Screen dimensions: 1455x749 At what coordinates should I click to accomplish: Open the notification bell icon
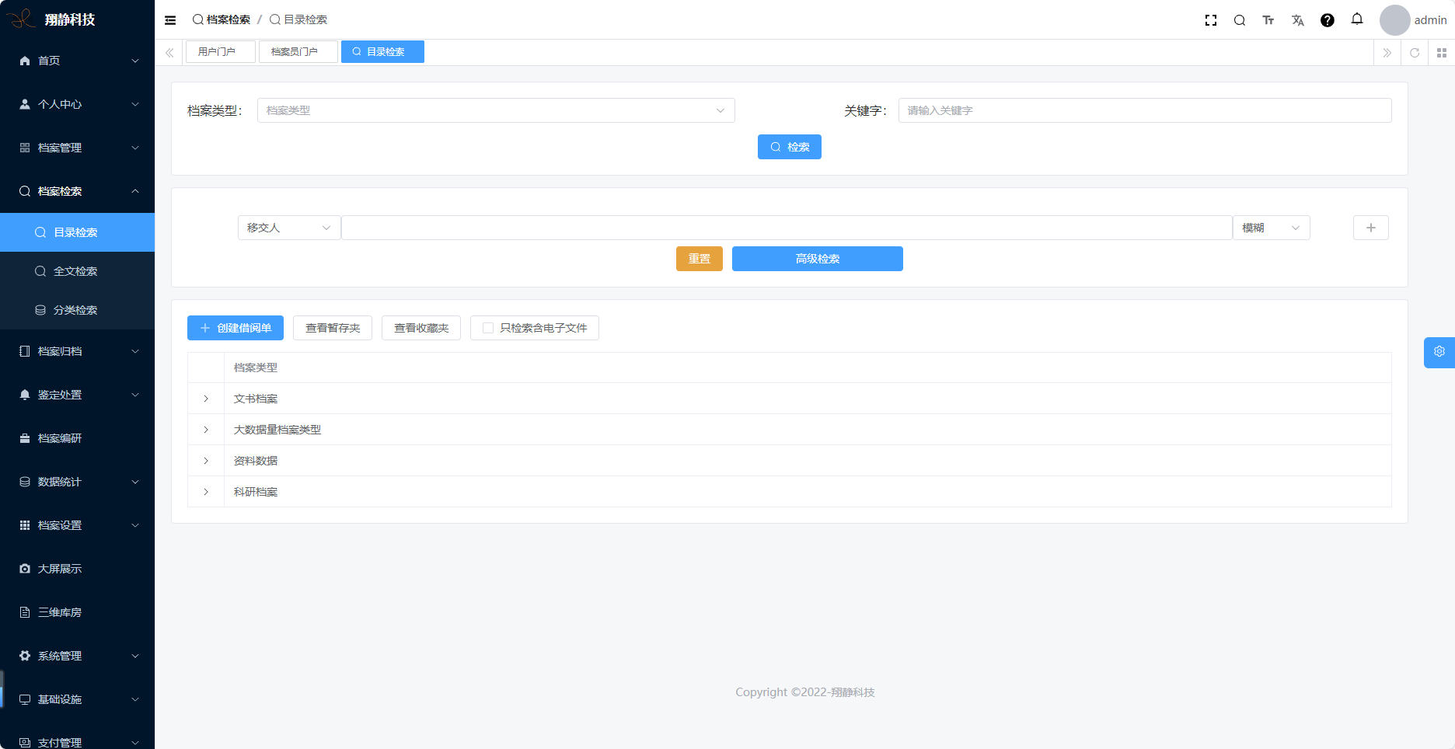tap(1357, 19)
